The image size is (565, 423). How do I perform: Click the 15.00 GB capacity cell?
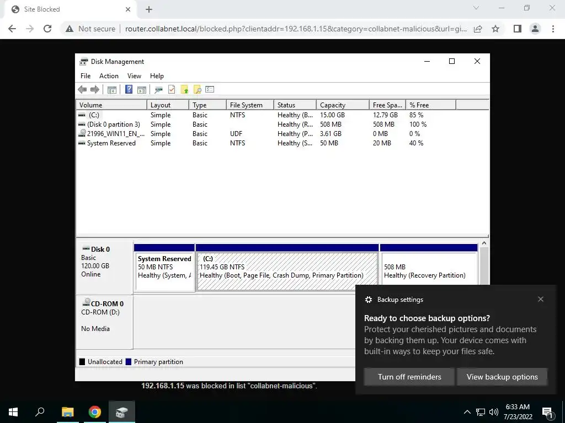click(x=332, y=115)
